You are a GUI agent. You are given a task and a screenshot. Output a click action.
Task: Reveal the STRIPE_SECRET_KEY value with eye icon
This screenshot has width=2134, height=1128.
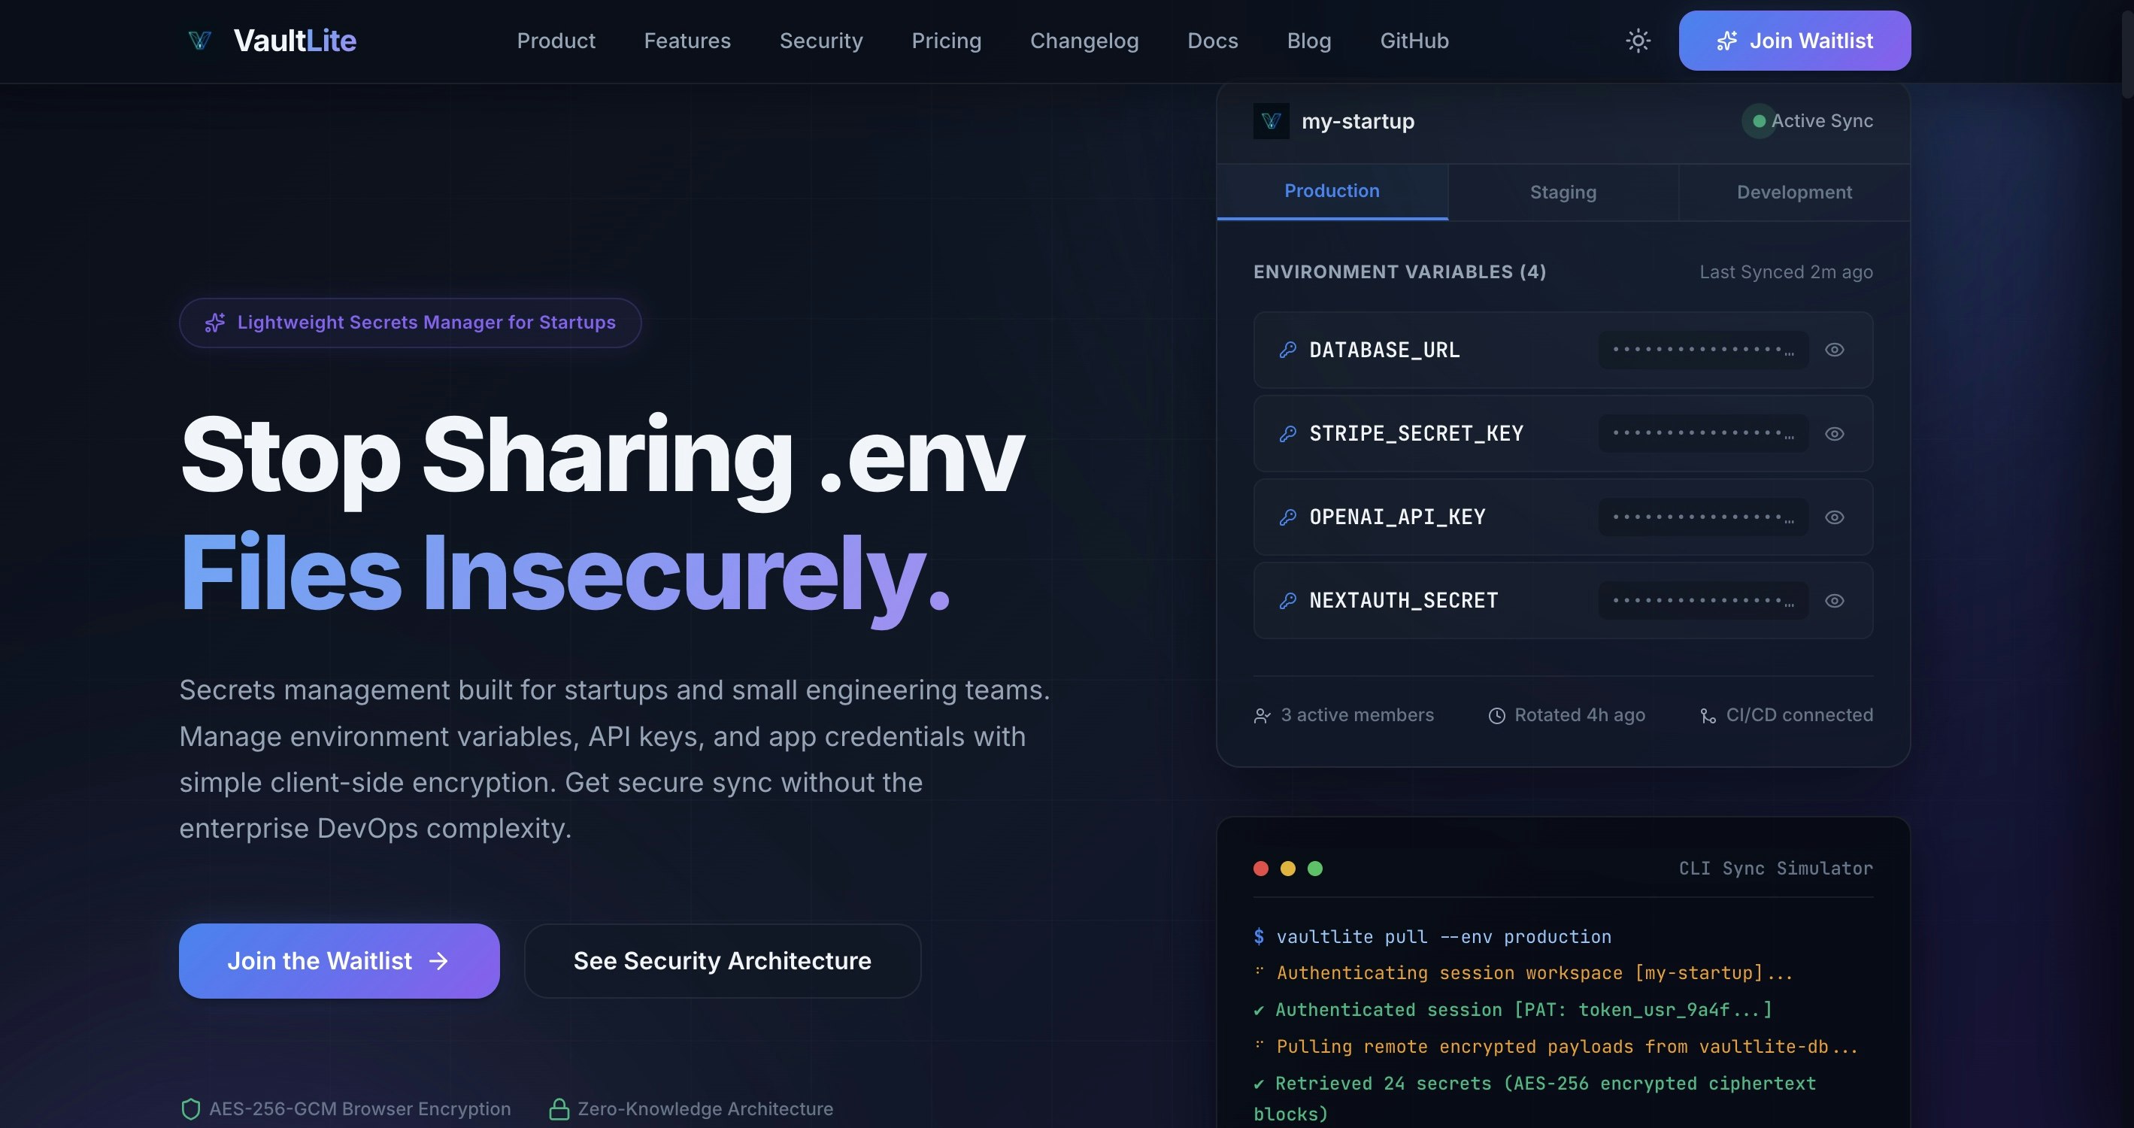point(1834,433)
